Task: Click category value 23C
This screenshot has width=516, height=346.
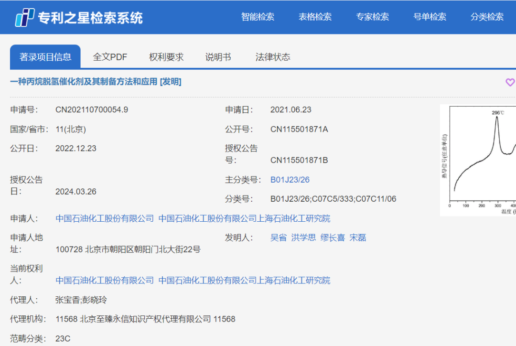Action: pos(63,338)
